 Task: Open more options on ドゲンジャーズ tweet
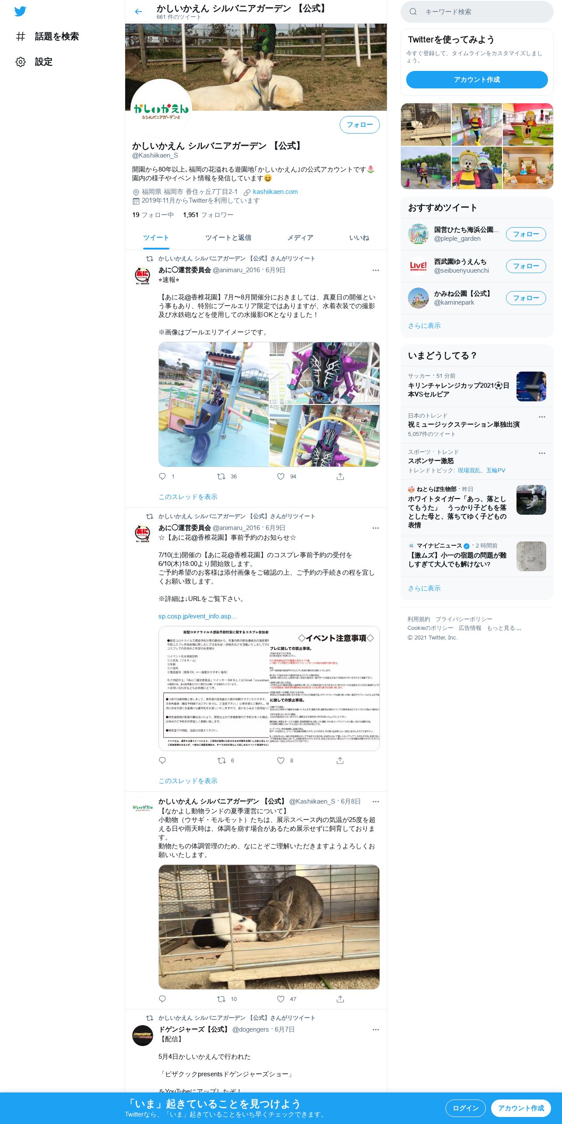click(376, 1029)
